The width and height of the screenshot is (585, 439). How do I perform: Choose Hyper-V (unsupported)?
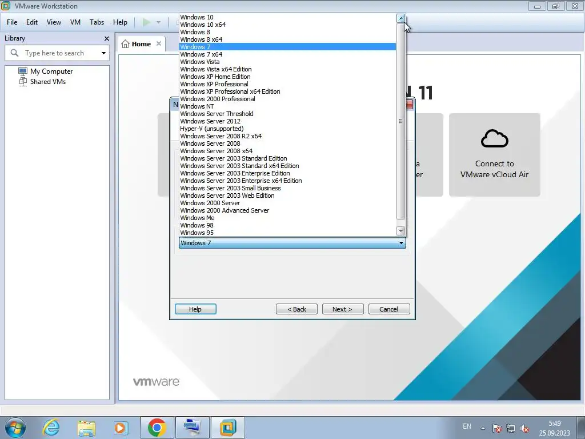click(x=288, y=129)
